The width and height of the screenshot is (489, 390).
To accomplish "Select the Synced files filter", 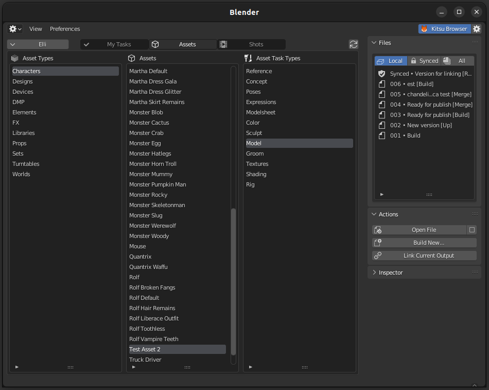I will [x=425, y=61].
